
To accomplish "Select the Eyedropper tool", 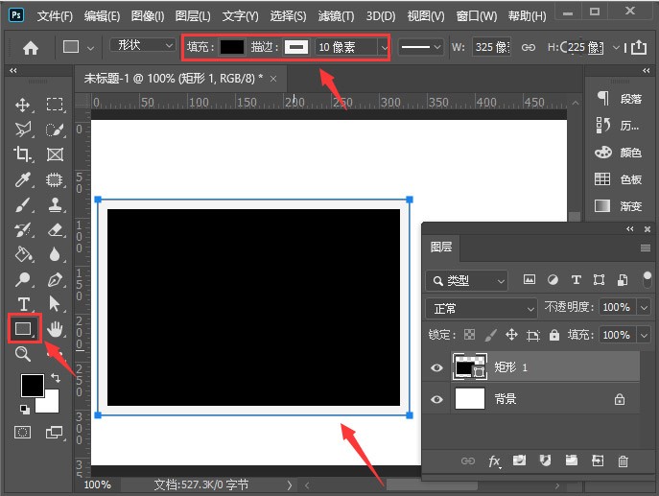I will pyautogui.click(x=23, y=179).
